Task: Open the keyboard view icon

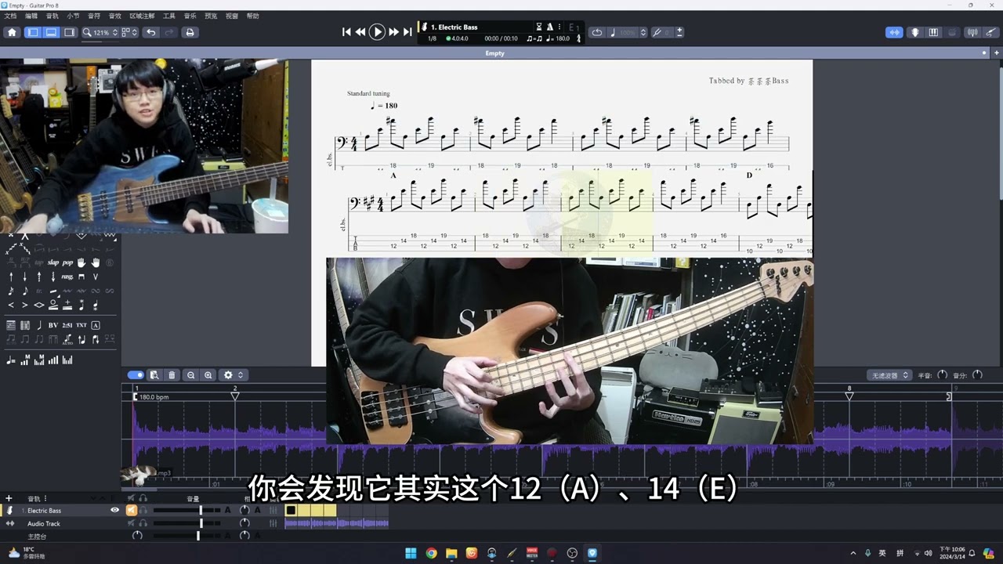Action: (x=933, y=32)
